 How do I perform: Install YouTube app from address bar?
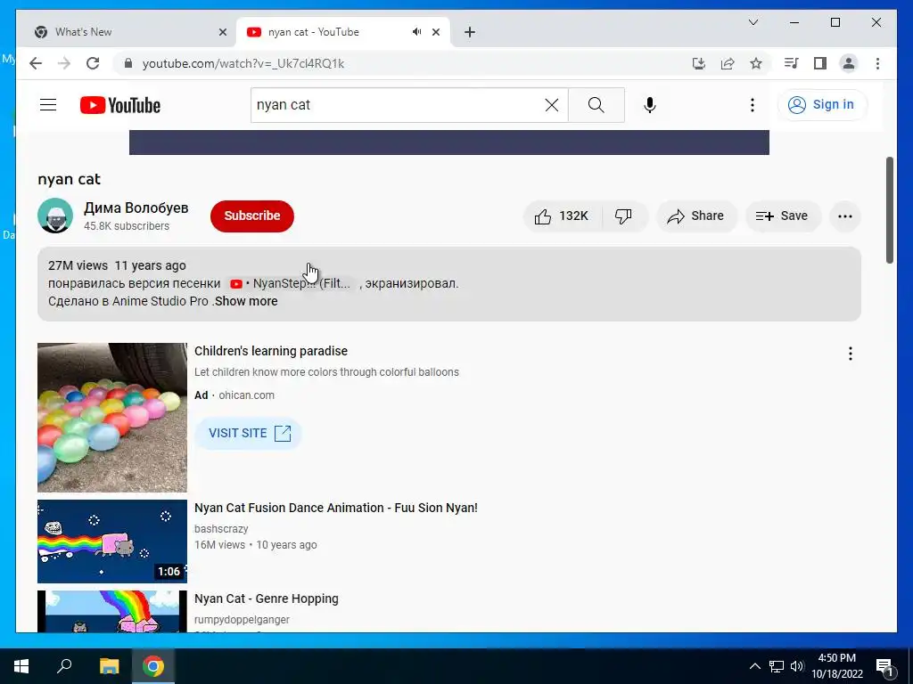click(x=699, y=63)
